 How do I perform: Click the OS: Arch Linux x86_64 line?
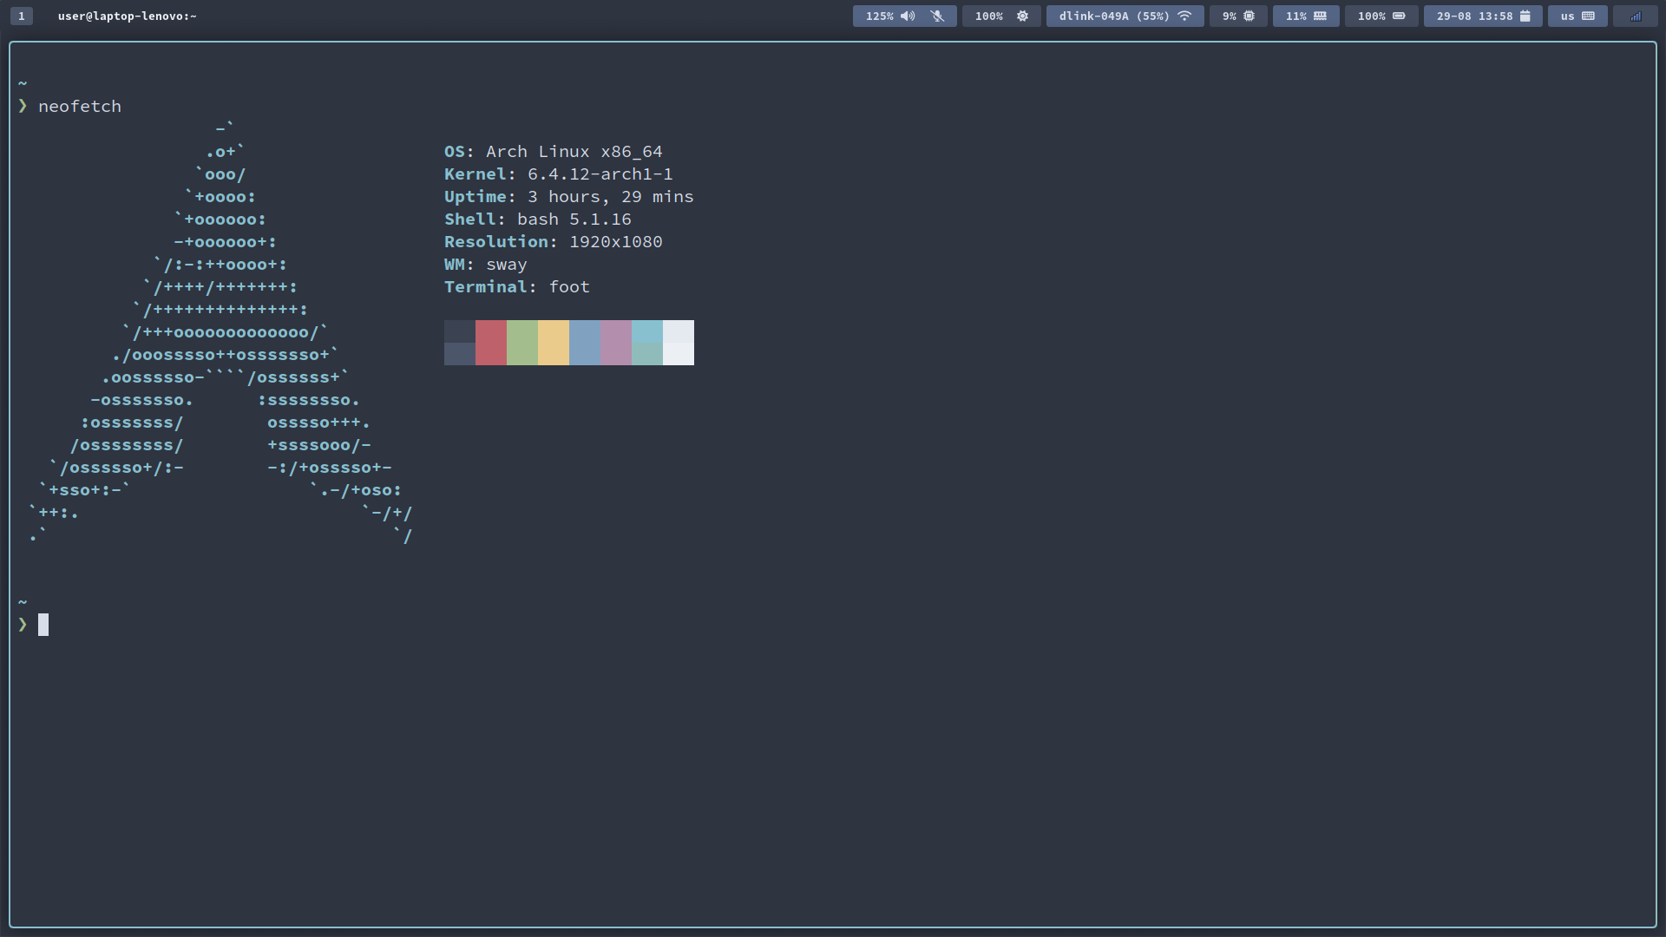[x=554, y=152]
